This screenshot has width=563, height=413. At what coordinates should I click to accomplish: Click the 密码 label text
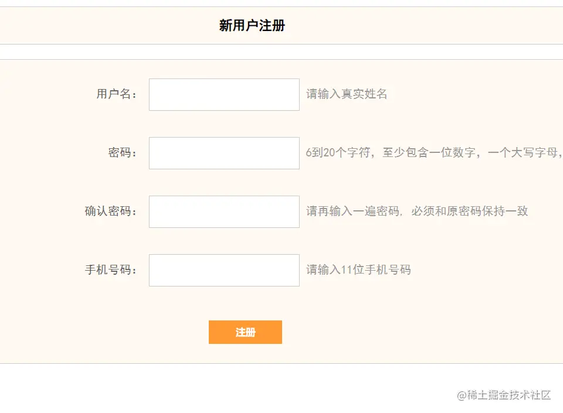(122, 153)
